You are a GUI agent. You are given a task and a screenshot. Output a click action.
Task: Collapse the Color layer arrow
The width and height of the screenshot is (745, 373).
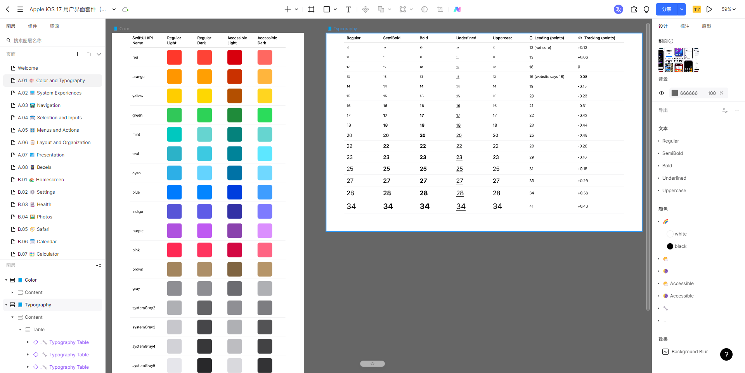click(6, 280)
